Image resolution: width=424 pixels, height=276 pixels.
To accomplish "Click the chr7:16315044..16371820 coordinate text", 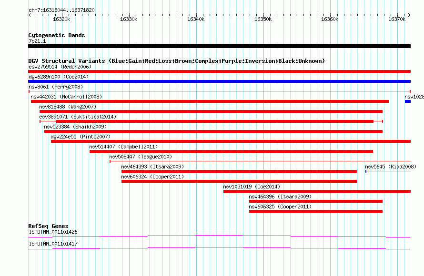I will coord(61,10).
